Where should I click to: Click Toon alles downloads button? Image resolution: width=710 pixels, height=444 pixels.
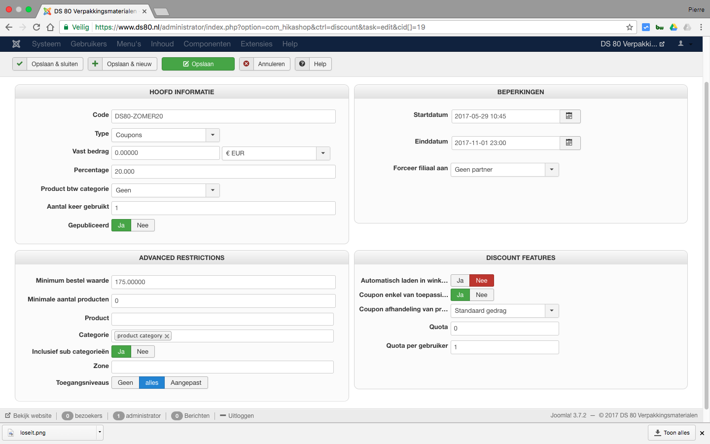coord(672,433)
